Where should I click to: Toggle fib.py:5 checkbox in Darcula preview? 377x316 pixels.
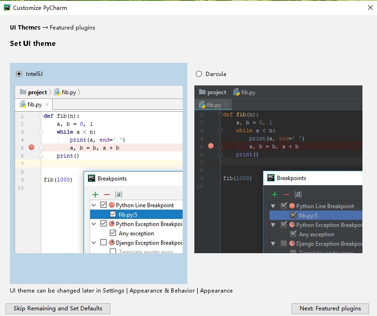(x=293, y=215)
